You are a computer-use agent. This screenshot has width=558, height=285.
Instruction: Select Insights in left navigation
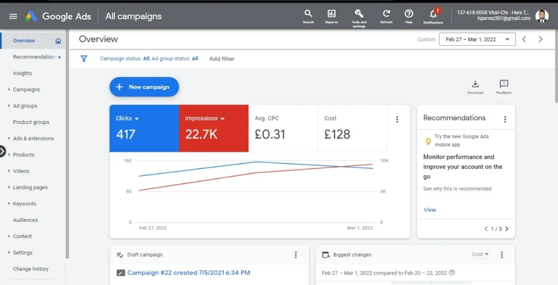(x=22, y=73)
